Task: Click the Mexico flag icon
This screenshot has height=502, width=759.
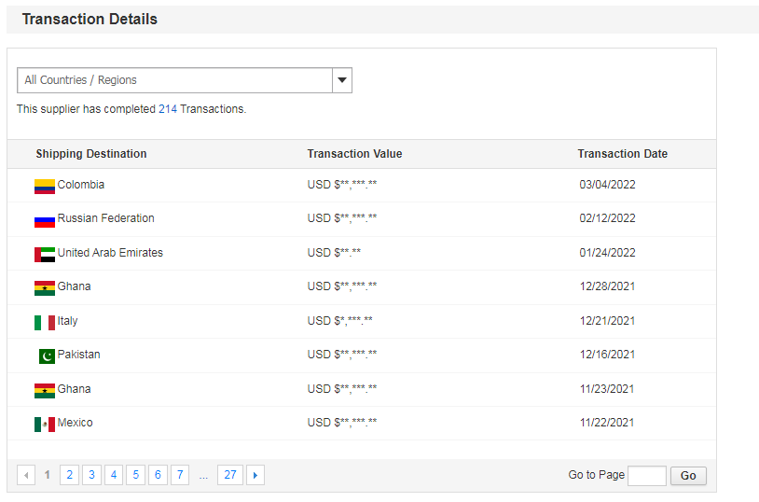Action: coord(45,424)
